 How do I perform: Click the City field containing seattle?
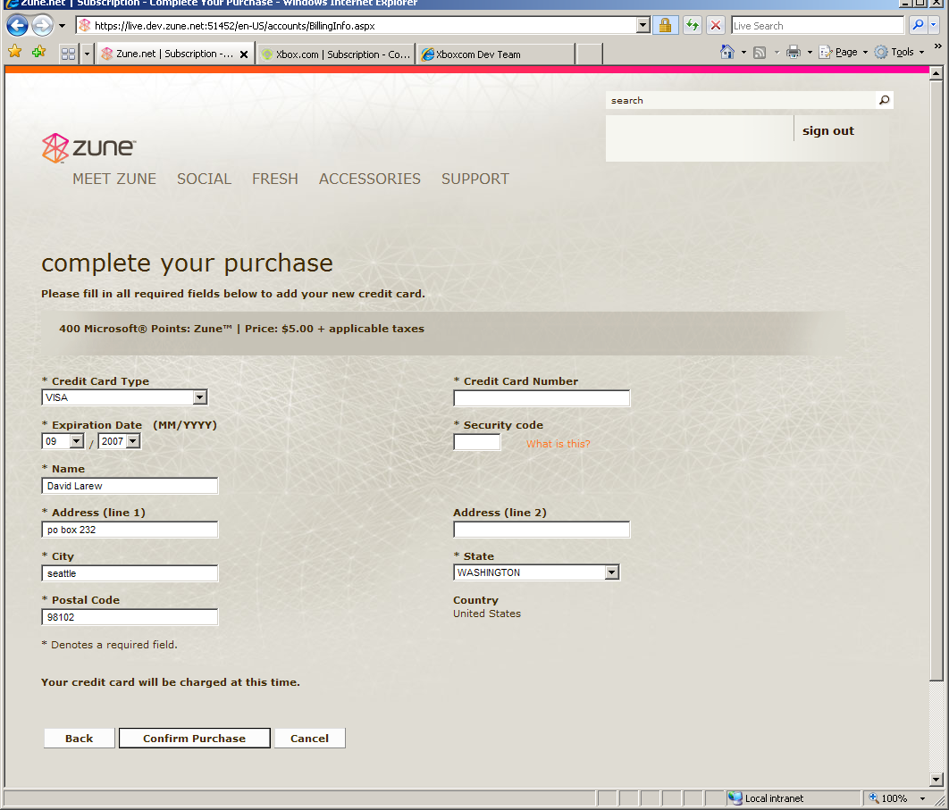click(x=130, y=573)
